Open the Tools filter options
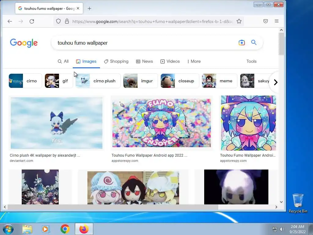This screenshot has width=313, height=235. point(251,61)
